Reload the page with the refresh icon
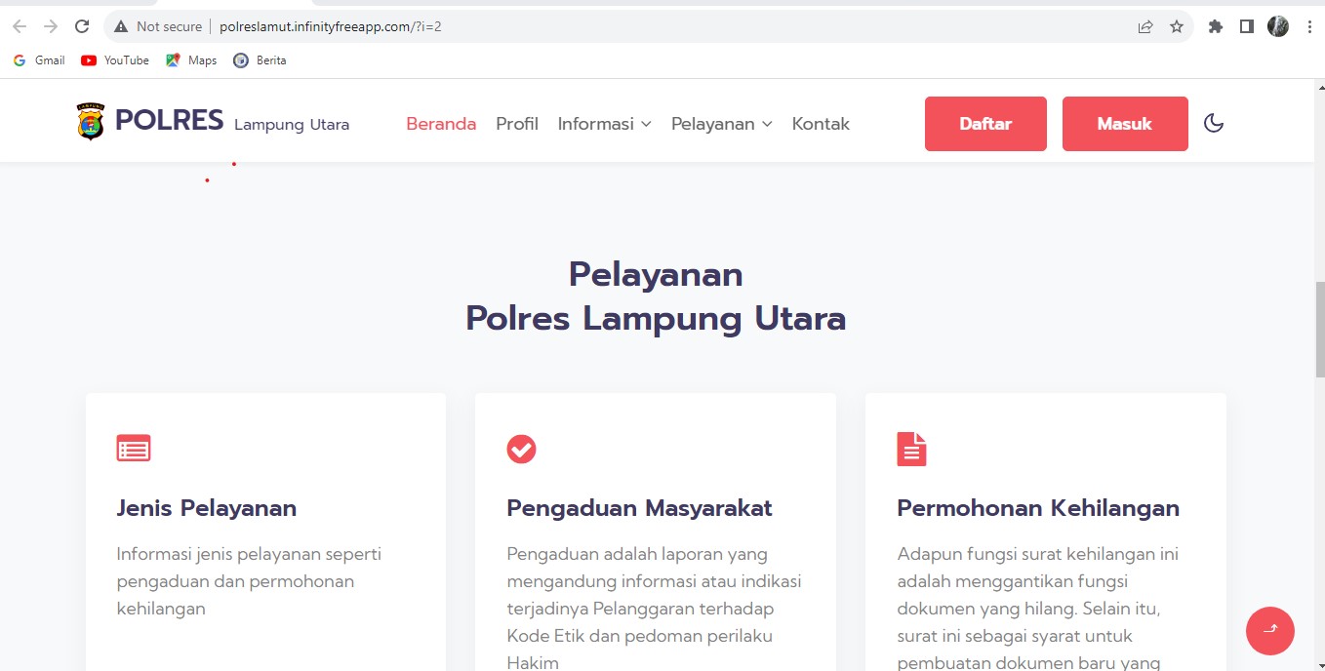The width and height of the screenshot is (1325, 671). [82, 26]
